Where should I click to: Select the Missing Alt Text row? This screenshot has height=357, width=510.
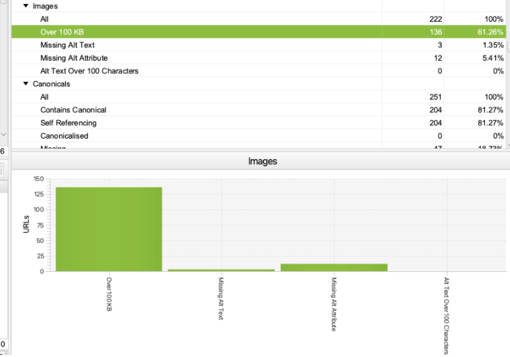pyautogui.click(x=67, y=45)
